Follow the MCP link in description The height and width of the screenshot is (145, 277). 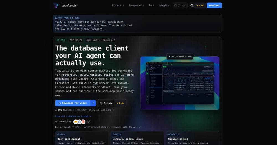coord(95,83)
